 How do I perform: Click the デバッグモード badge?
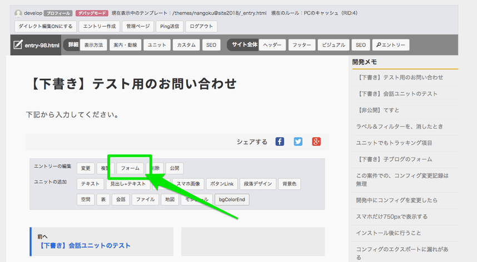pos(92,13)
